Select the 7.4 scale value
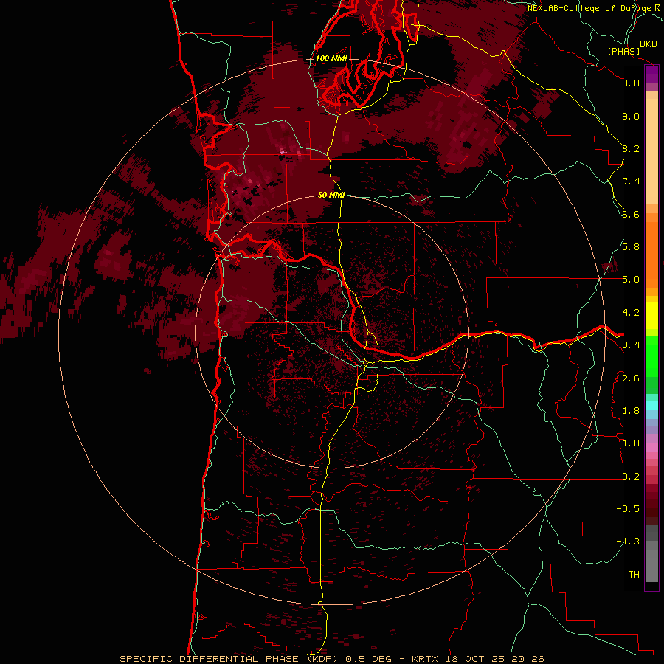Viewport: 664px width, 664px height. point(631,181)
